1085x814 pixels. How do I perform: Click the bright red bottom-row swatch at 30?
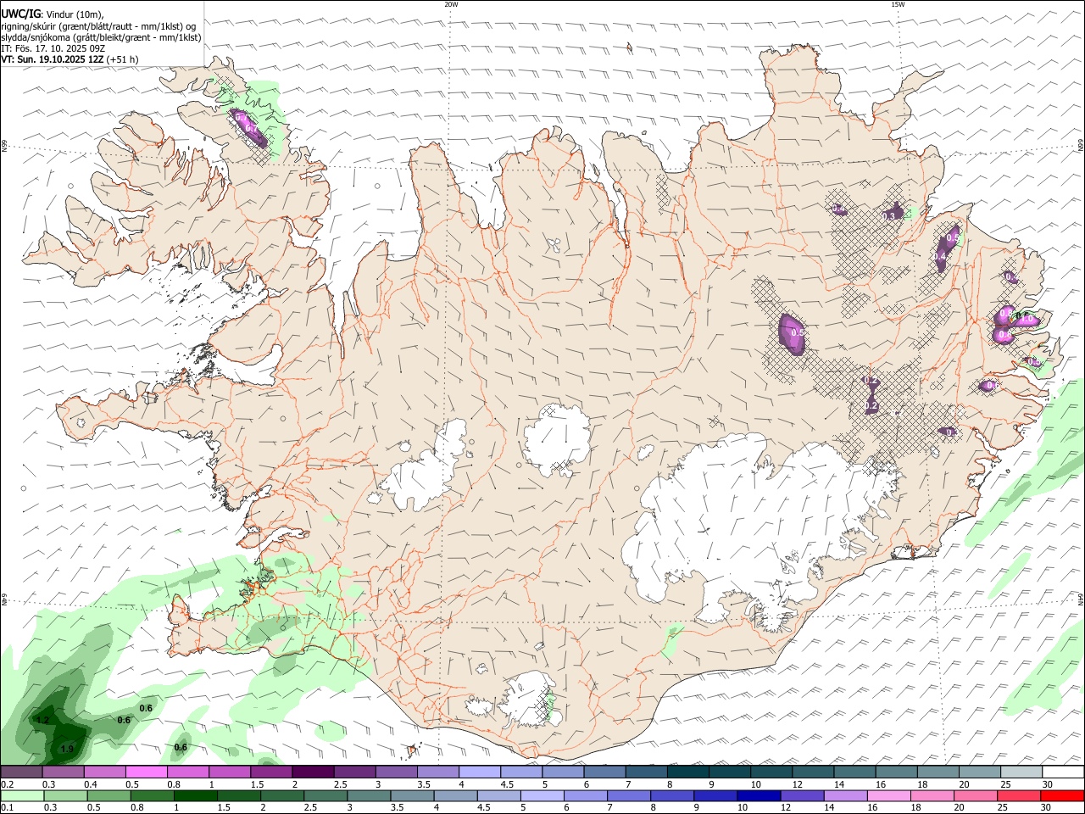[1062, 796]
